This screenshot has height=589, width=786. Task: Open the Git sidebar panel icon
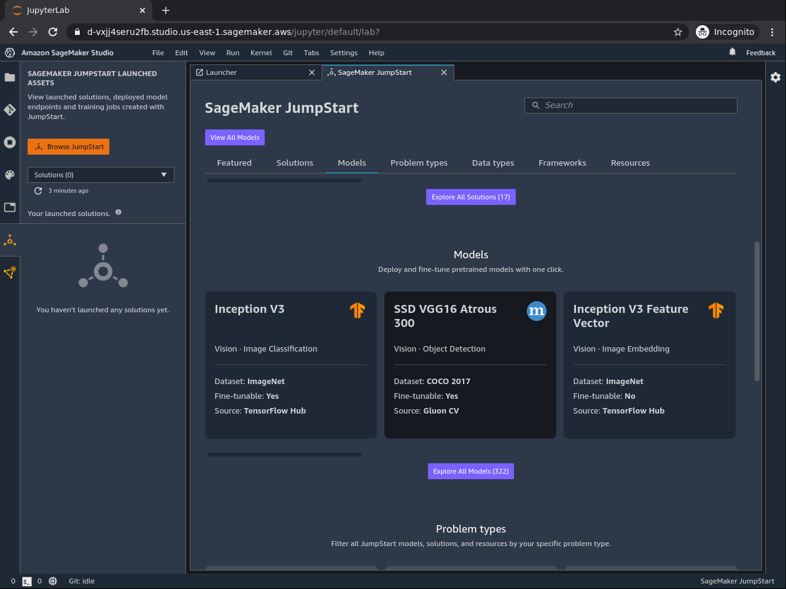10,110
